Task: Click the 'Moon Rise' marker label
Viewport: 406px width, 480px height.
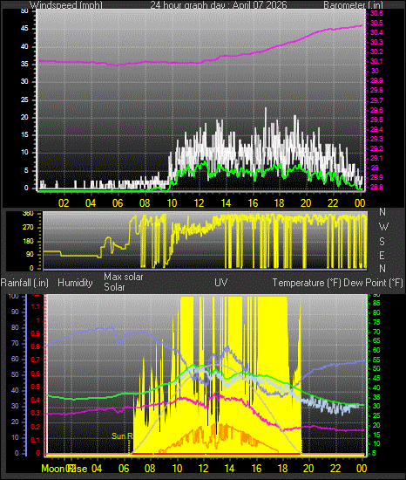Action: click(64, 469)
